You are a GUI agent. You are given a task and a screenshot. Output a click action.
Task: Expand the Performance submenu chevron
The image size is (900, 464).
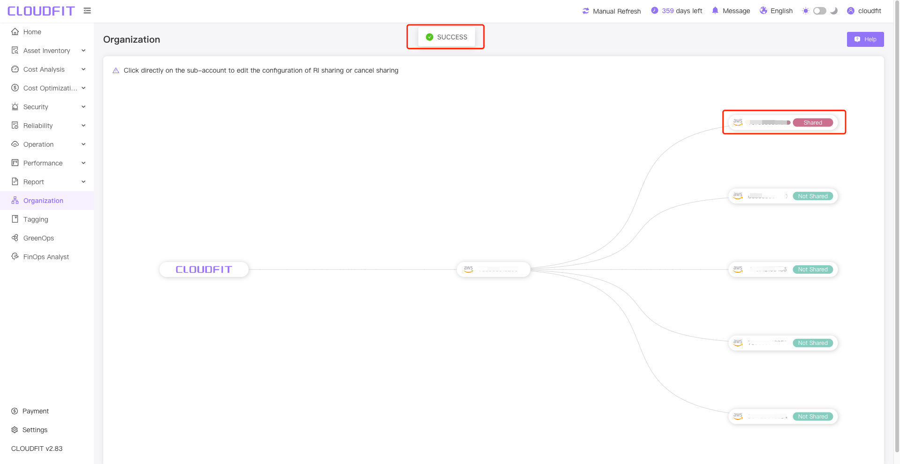[83, 163]
